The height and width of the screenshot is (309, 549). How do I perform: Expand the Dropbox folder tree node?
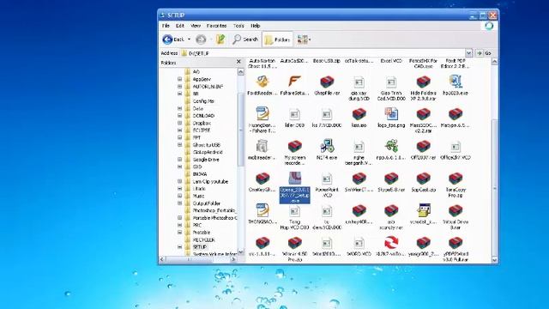coord(179,123)
